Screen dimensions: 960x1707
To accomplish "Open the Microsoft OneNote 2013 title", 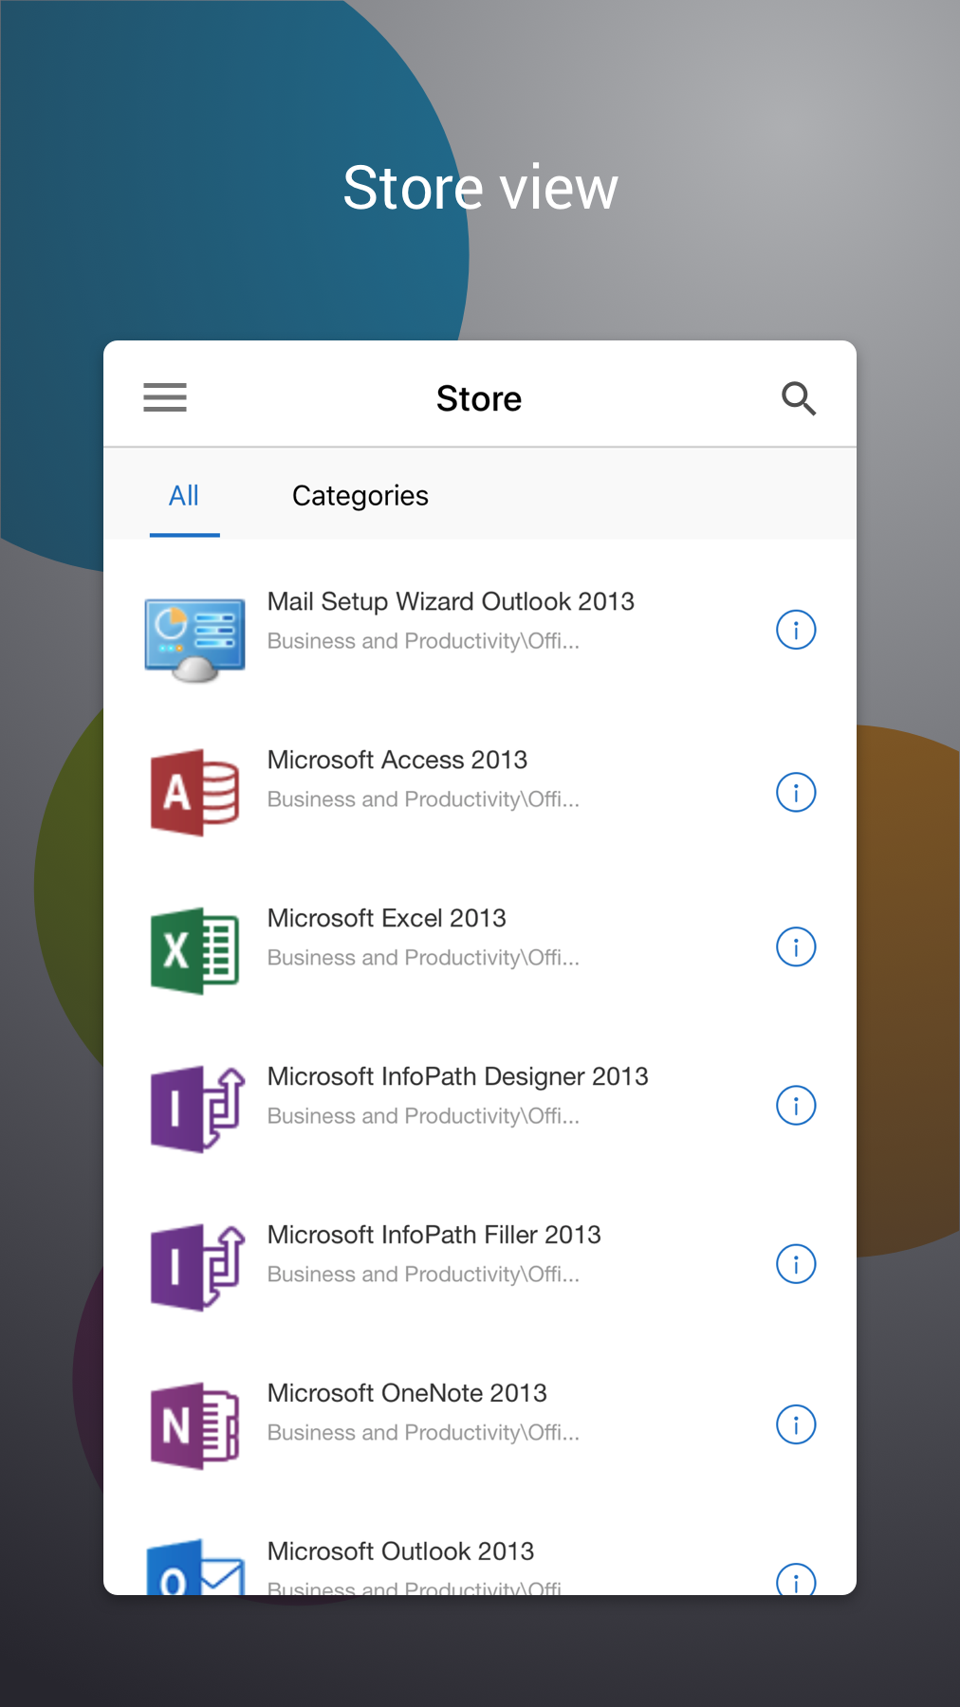I will (407, 1393).
